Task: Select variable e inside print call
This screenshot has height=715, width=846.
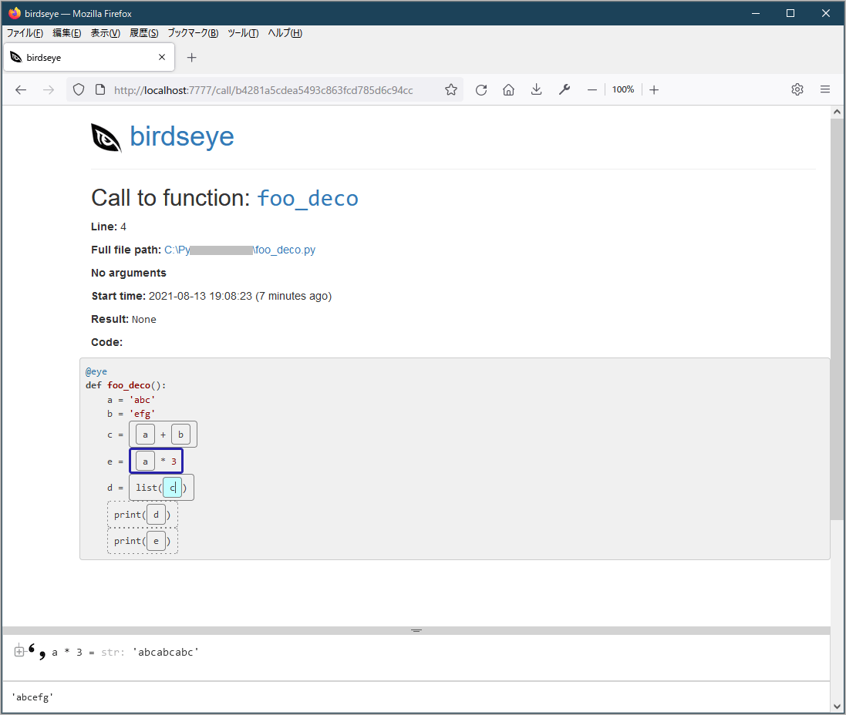Action: 156,541
